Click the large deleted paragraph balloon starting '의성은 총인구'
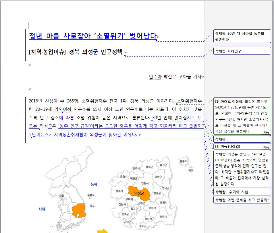This screenshot has height=233, width=274. pos(242,169)
